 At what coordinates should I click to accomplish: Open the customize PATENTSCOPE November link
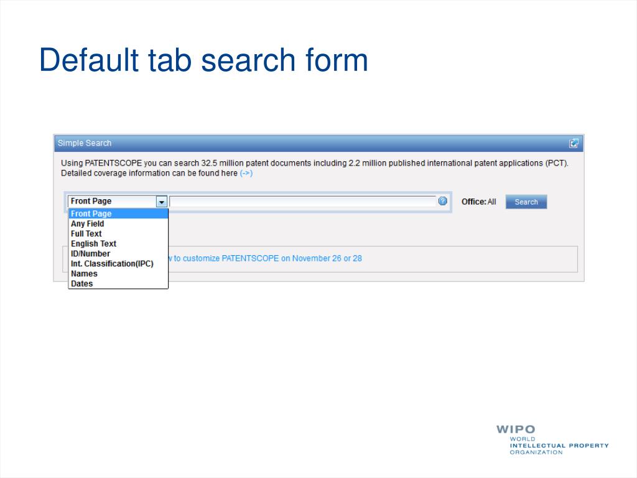click(x=265, y=258)
